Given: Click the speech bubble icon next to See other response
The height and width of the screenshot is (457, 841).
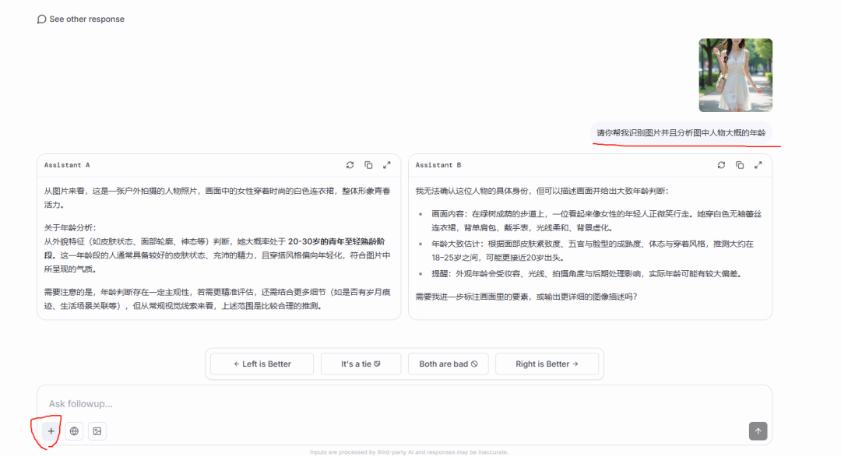Looking at the screenshot, I should click(41, 19).
